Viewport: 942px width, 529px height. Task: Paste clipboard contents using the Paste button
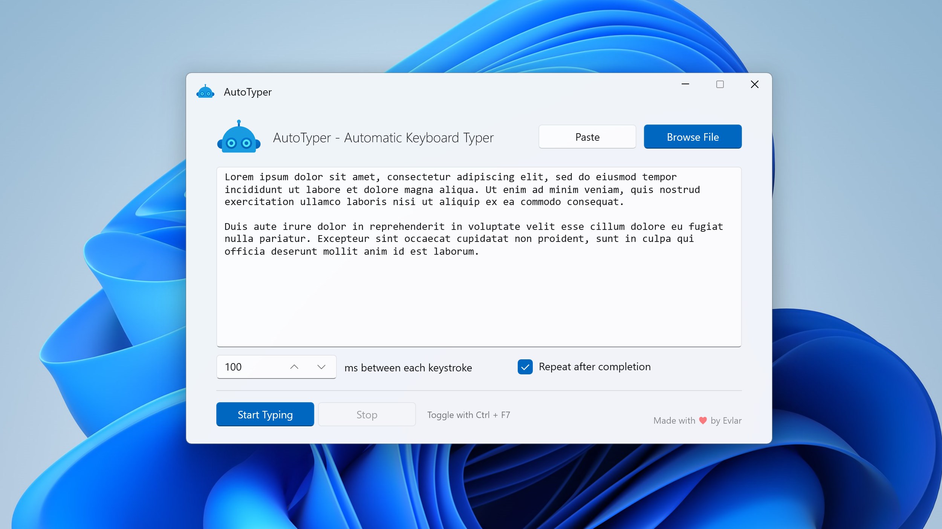click(x=587, y=137)
